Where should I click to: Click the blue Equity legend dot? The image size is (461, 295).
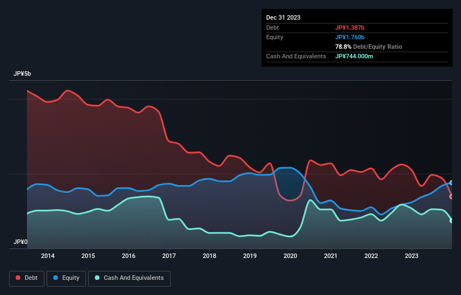coord(56,278)
